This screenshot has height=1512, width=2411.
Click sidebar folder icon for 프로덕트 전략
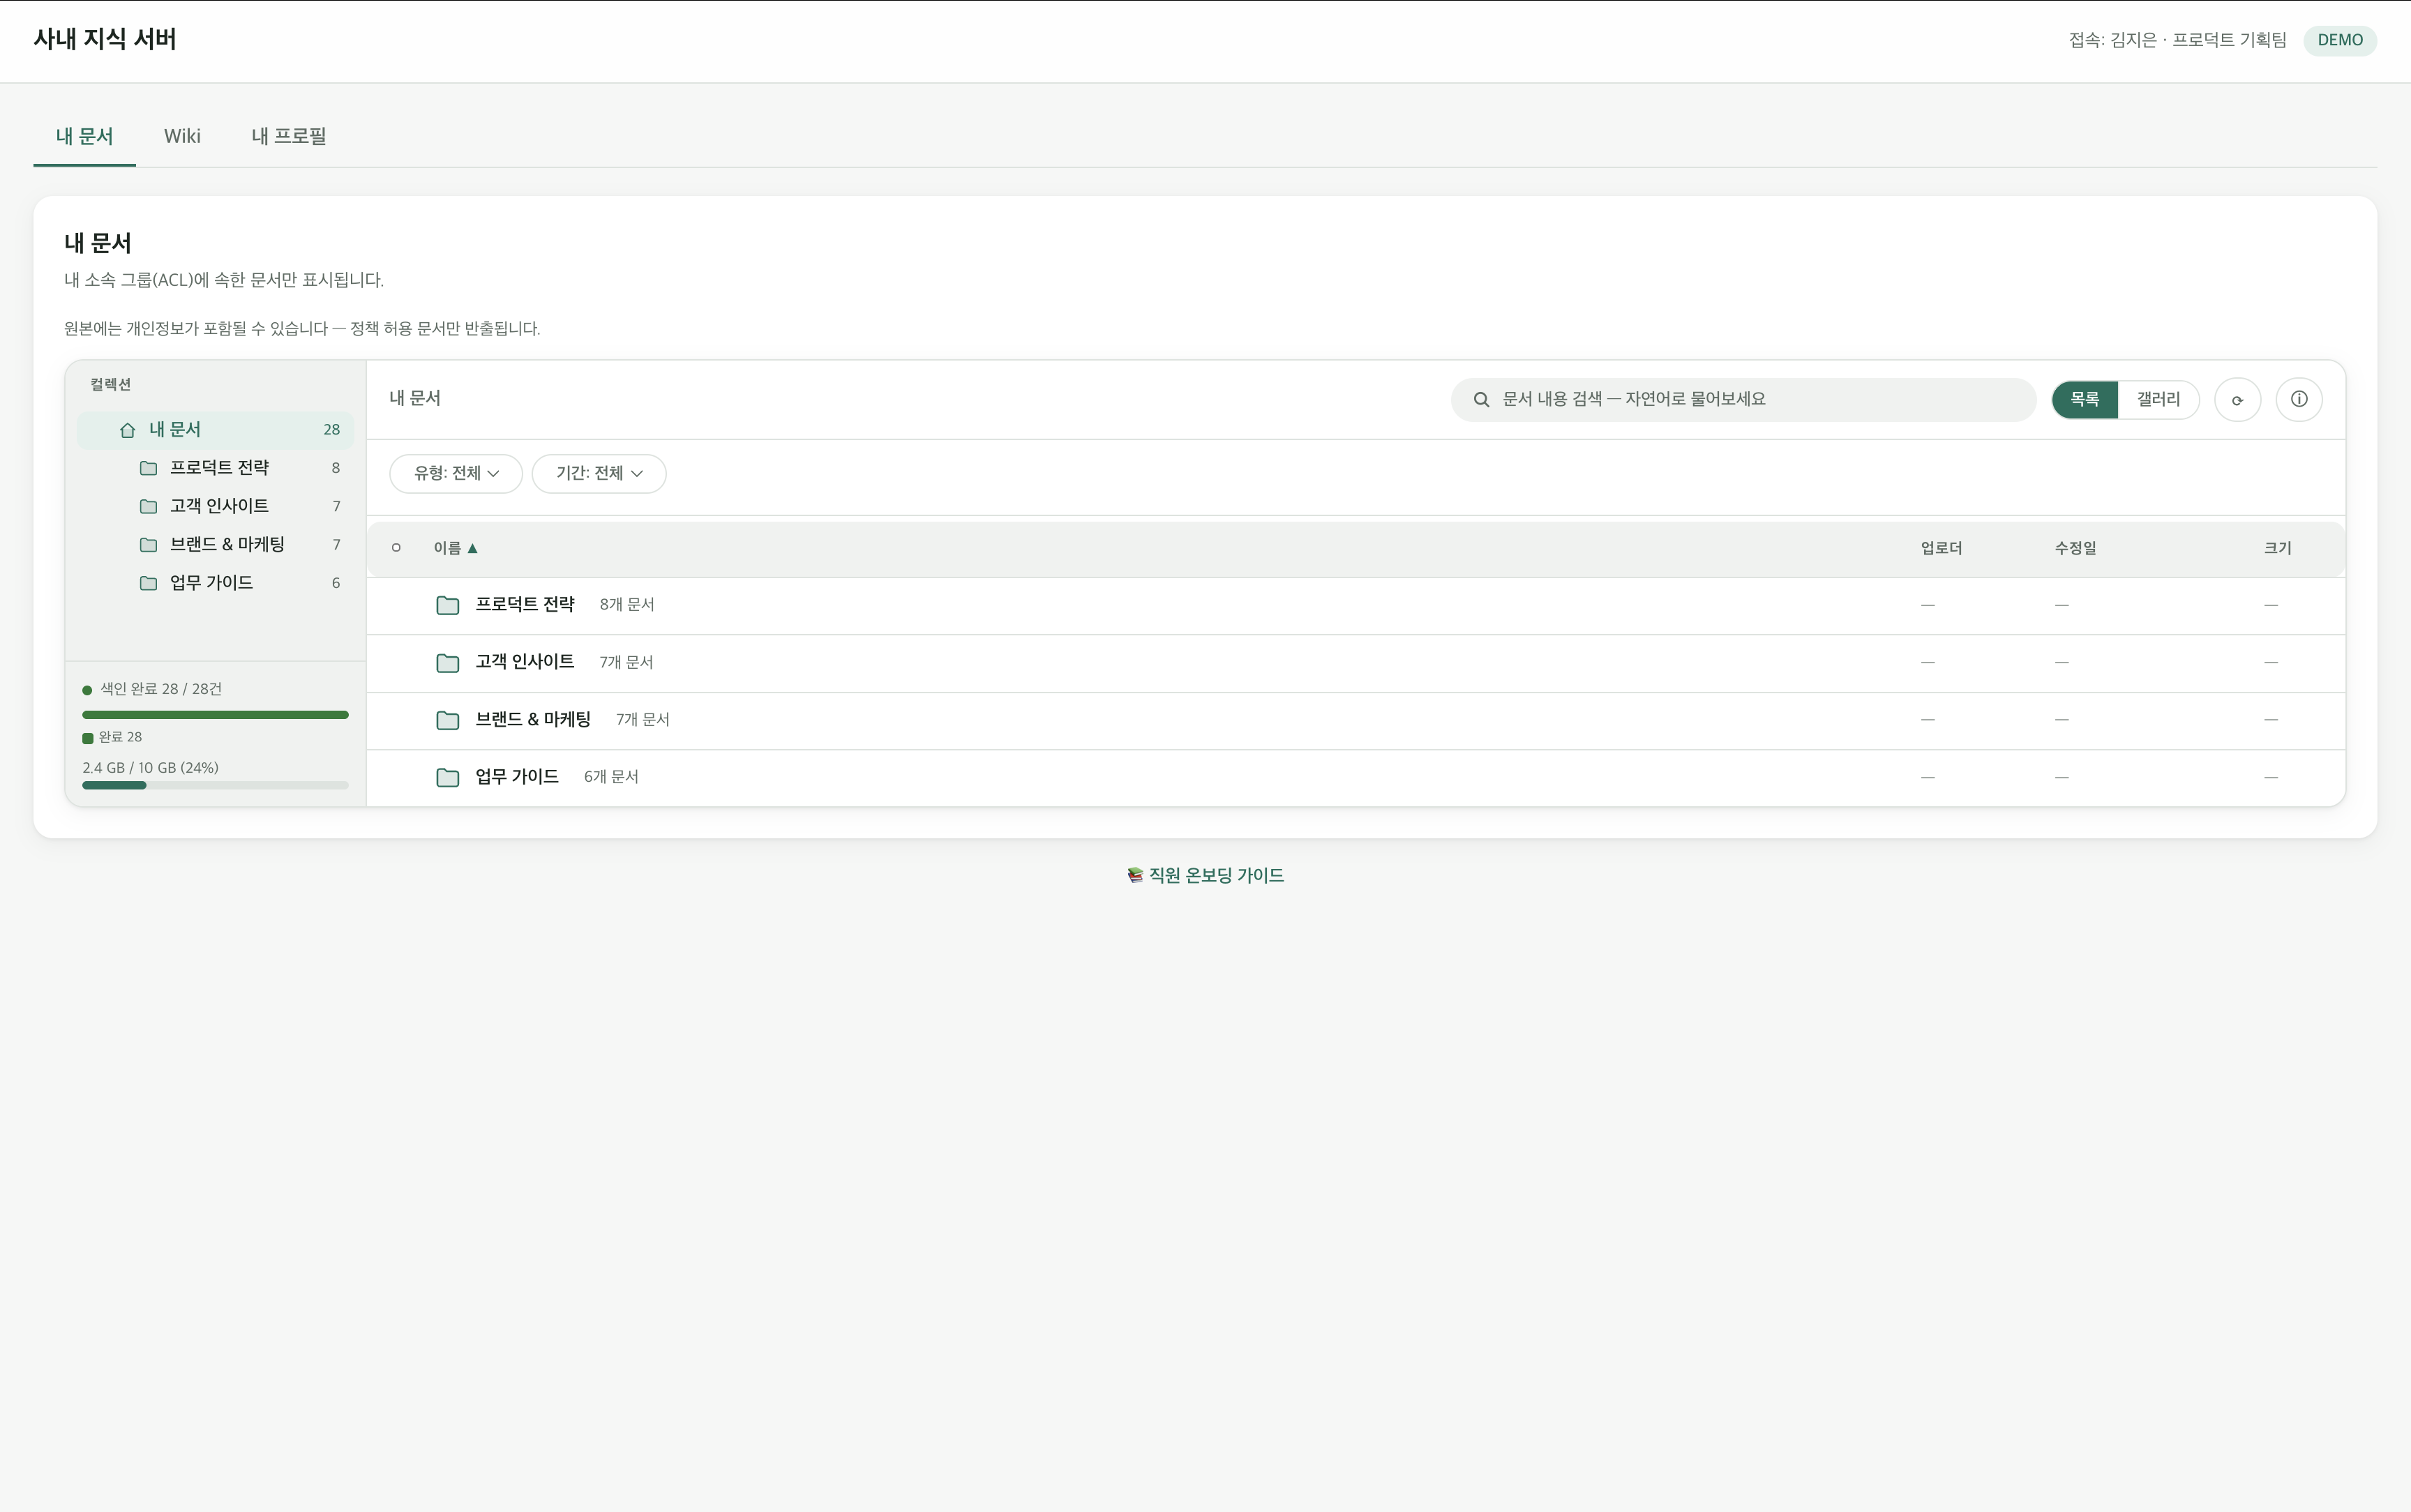click(x=148, y=468)
